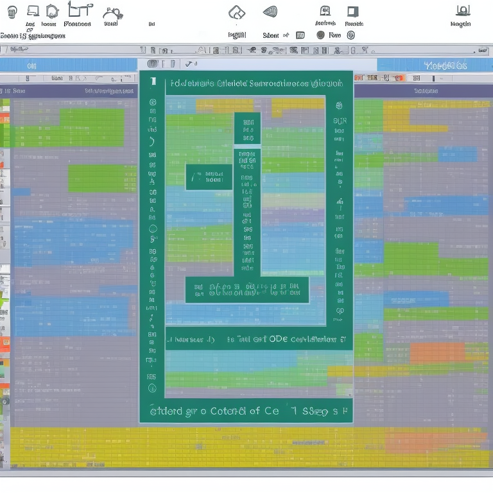Select the orange block in the schedule grid
The image size is (493, 493).
tap(437, 352)
